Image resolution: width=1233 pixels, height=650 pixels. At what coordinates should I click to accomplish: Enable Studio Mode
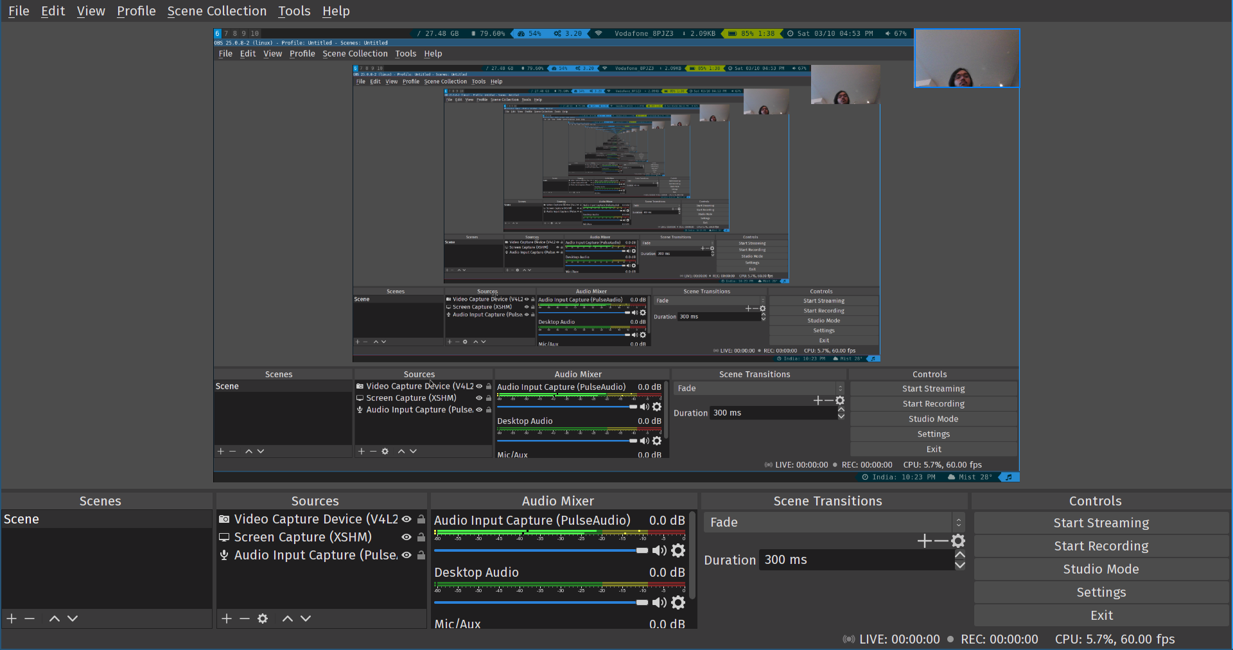[x=1101, y=569]
